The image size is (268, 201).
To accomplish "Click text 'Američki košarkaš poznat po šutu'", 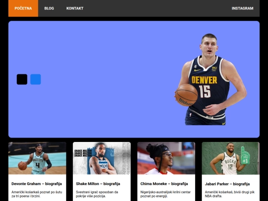I will [37, 192].
